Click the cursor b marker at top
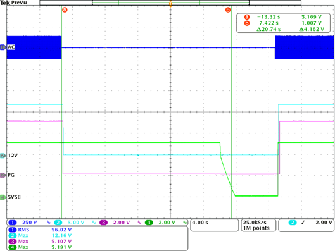This screenshot has height=251, width=335. point(228,10)
